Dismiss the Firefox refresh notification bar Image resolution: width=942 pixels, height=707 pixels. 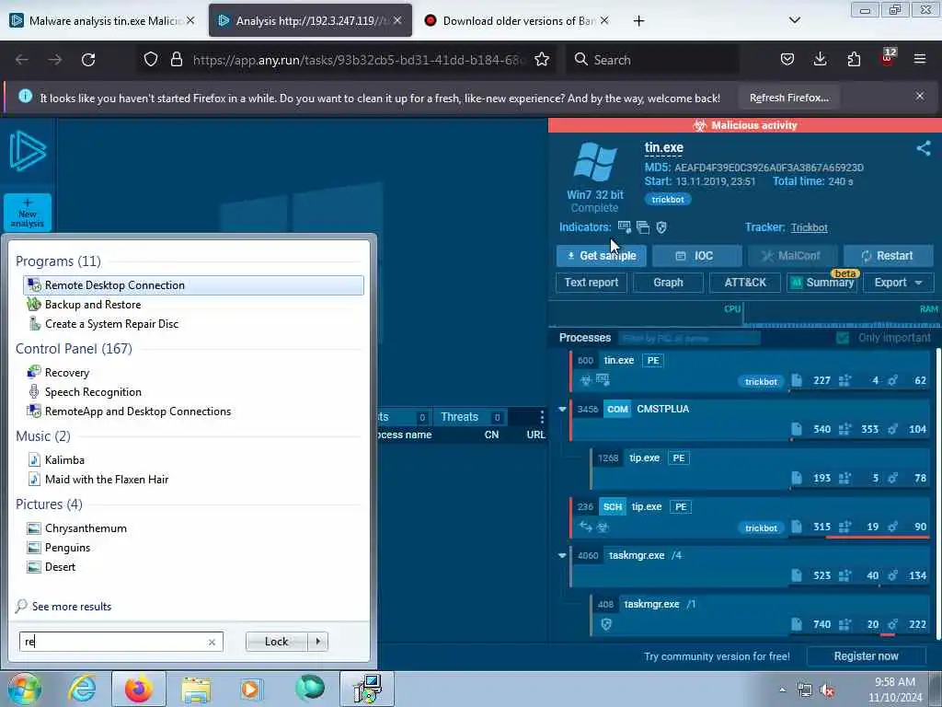tap(920, 96)
